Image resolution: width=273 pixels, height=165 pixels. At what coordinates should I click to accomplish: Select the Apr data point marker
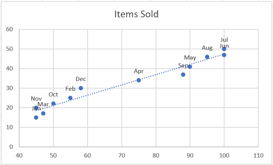(139, 80)
